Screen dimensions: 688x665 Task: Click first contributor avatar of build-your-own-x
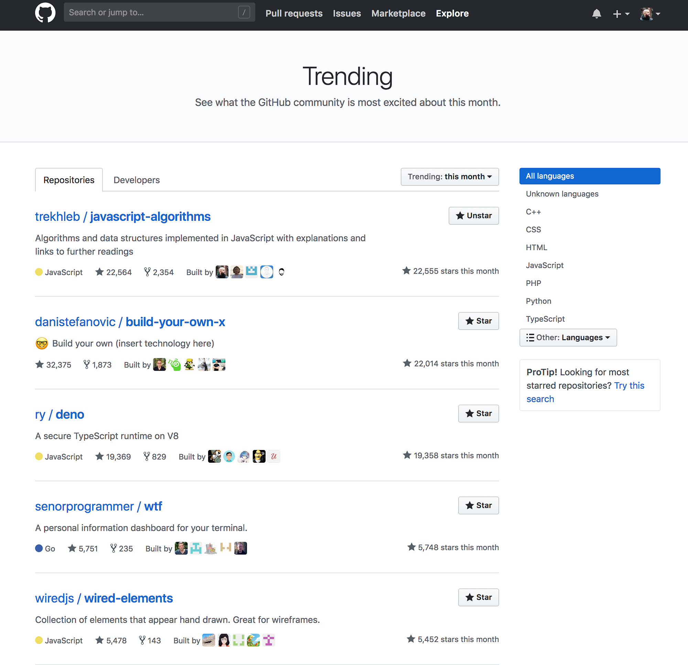coord(159,365)
